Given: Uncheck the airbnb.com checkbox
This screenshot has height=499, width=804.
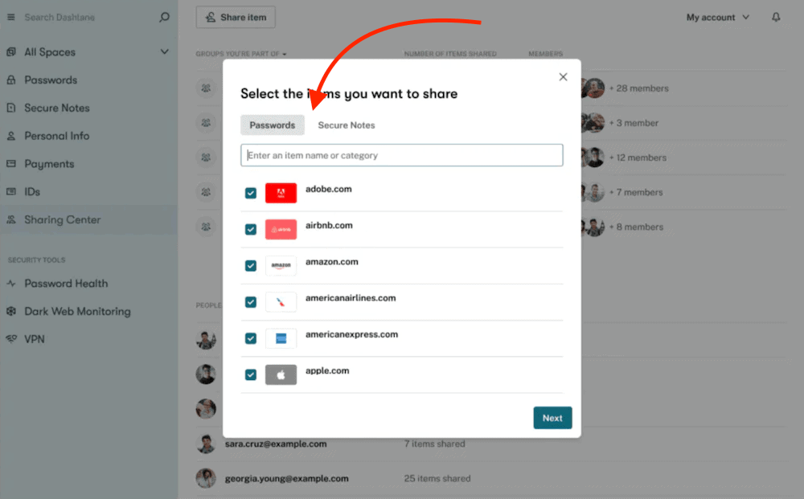Looking at the screenshot, I should coord(251,230).
